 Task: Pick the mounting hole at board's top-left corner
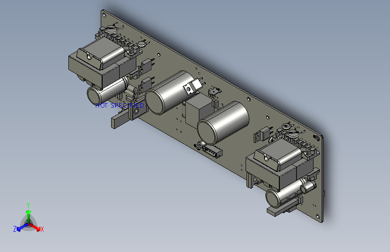pos(104,15)
